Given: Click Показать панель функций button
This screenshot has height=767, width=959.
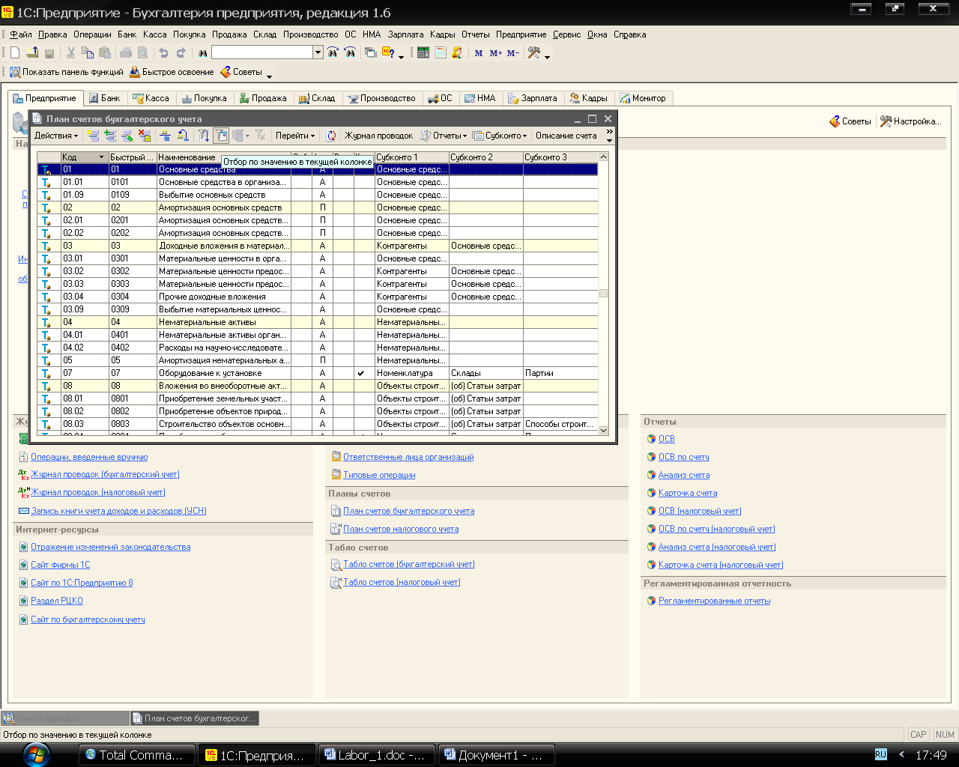Looking at the screenshot, I should point(67,72).
